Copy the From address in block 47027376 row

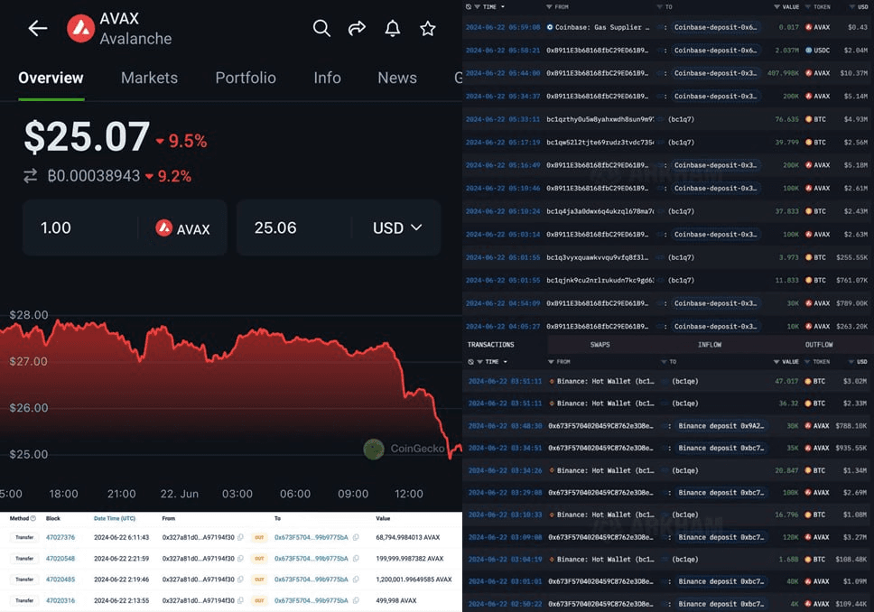[x=240, y=537]
